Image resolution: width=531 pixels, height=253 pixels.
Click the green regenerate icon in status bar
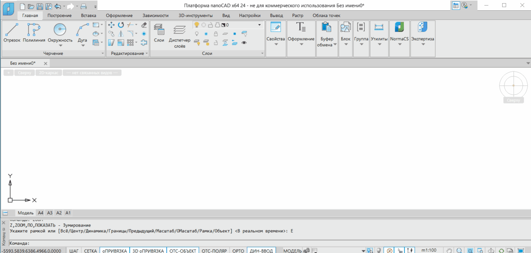coord(501,250)
